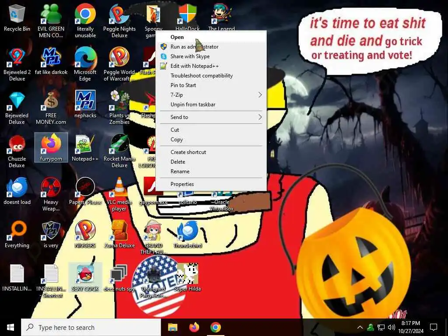Image resolution: width=448 pixels, height=336 pixels.
Task: Select the nephacks desktop shortcut
Action: pos(85,104)
